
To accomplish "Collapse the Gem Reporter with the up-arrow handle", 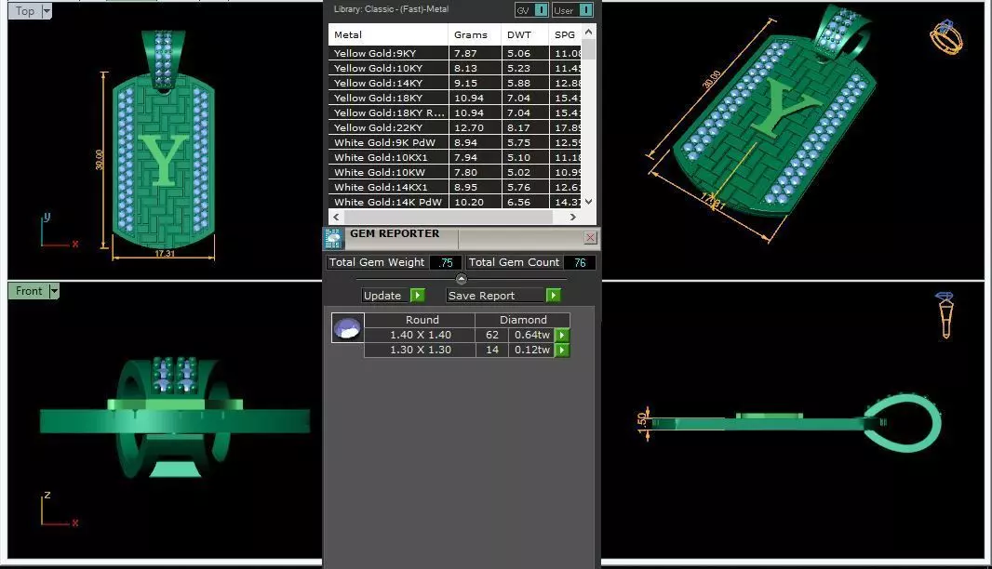I will pyautogui.click(x=462, y=279).
